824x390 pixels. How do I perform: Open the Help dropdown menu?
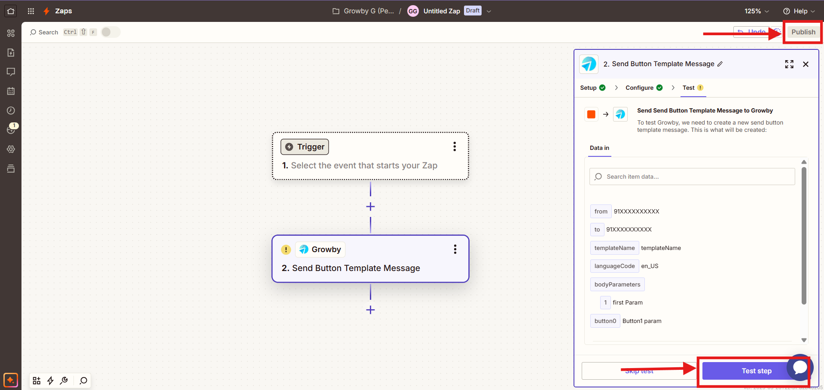point(799,11)
